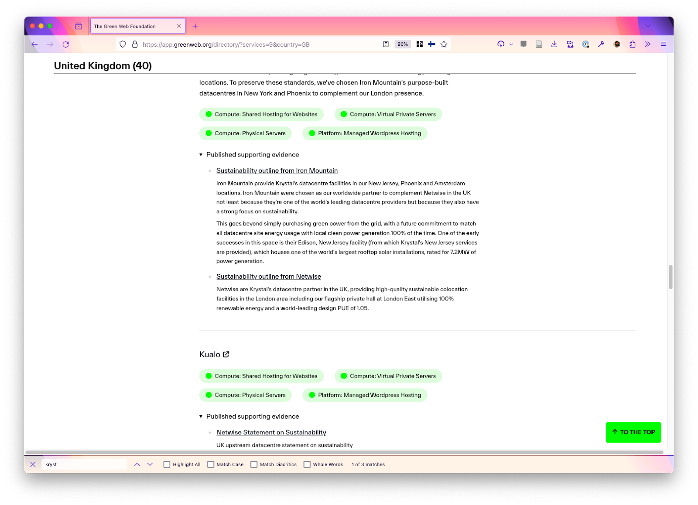Enable Match Diacritics checkbox

click(254, 464)
